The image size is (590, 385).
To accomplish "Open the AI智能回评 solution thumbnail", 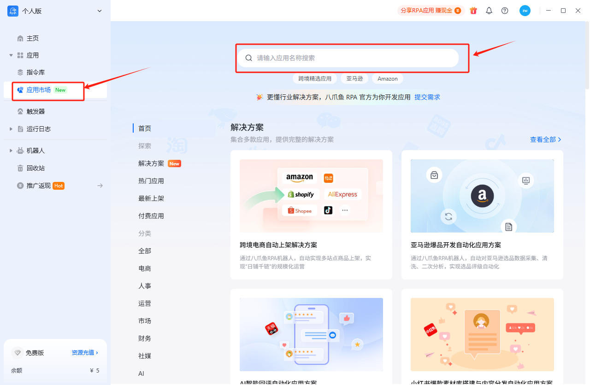I will pyautogui.click(x=311, y=334).
